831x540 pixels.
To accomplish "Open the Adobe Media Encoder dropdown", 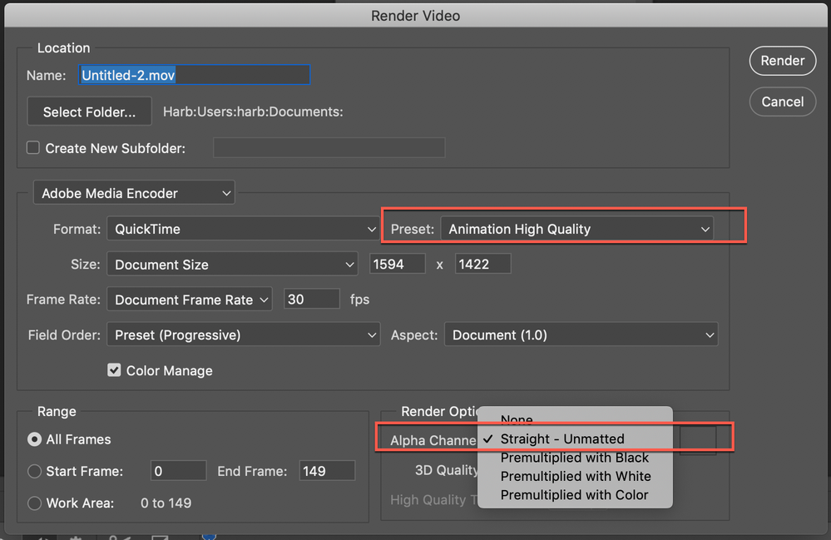I will tap(133, 193).
